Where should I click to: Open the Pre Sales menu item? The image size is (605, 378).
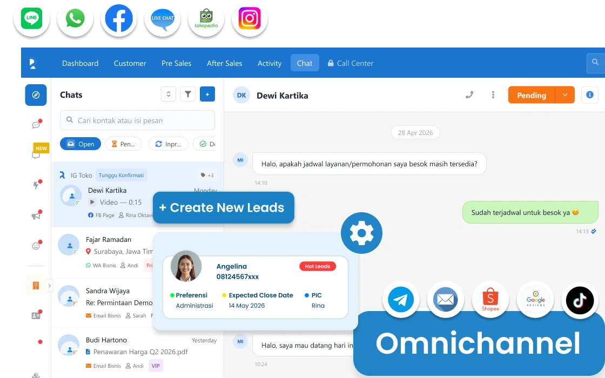coord(176,63)
